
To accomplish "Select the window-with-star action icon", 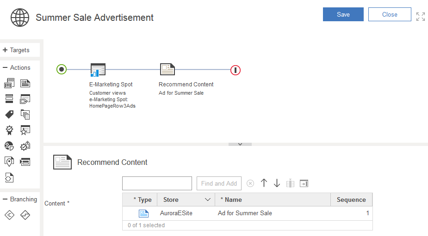I will click(x=25, y=130).
